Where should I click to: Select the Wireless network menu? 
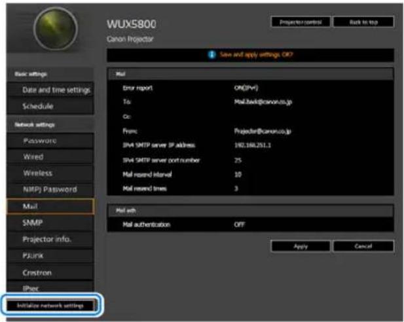coord(50,173)
